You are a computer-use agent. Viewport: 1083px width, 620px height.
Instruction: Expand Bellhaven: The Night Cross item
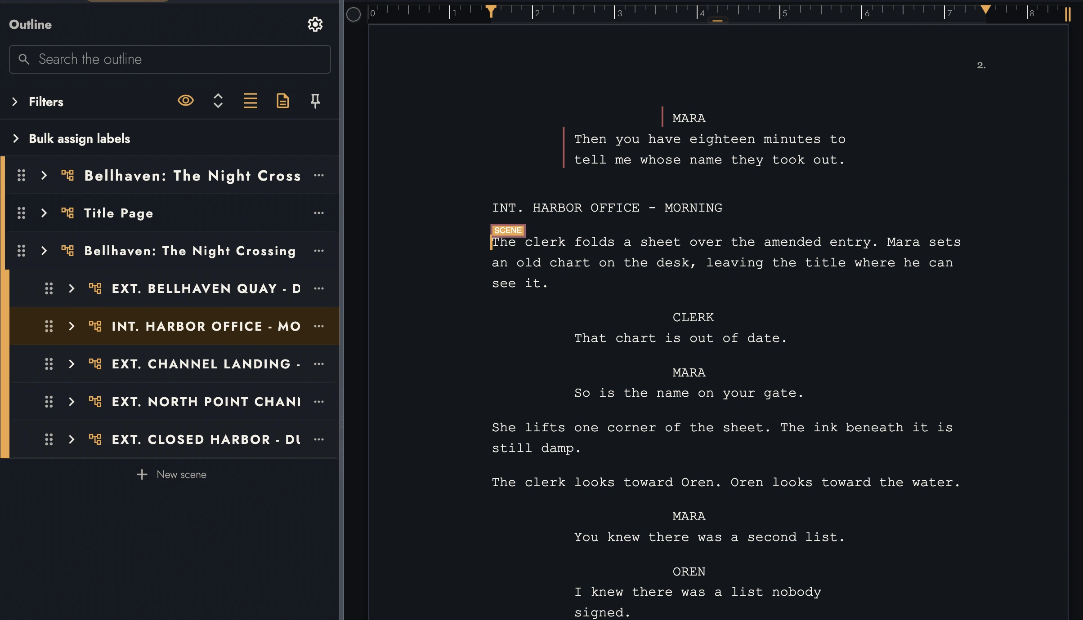(x=44, y=175)
